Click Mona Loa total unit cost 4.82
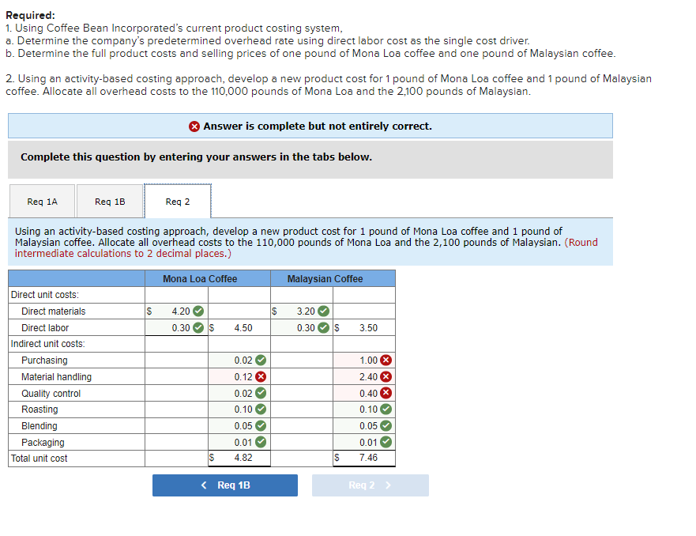696x536 pixels. coord(239,458)
